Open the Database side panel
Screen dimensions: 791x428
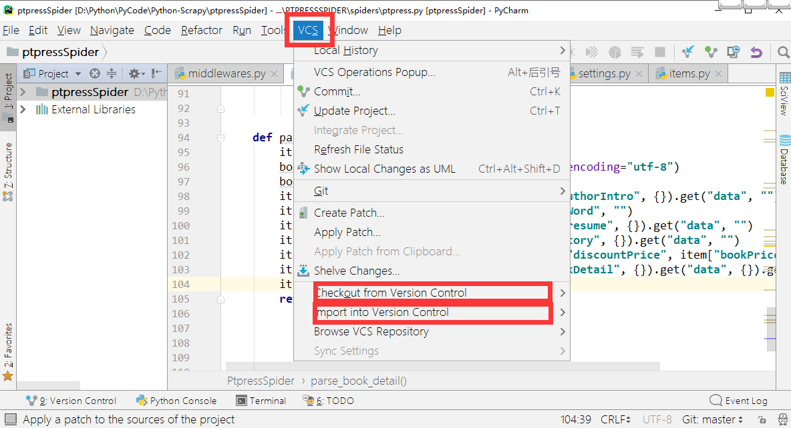(784, 159)
